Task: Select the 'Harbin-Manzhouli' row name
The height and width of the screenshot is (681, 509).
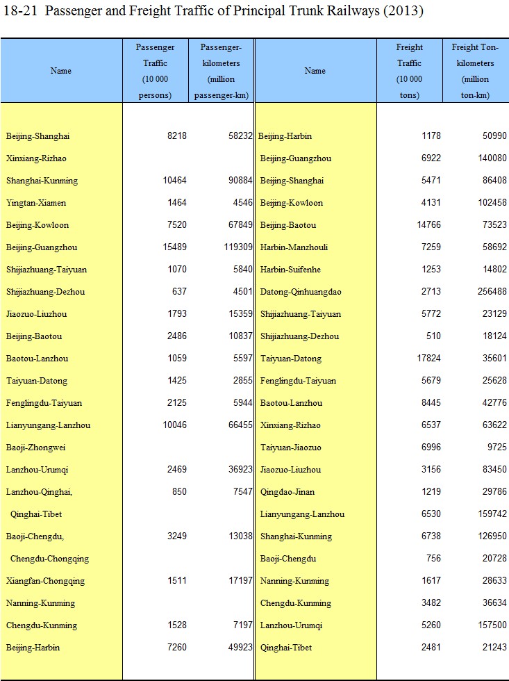Action: click(294, 247)
